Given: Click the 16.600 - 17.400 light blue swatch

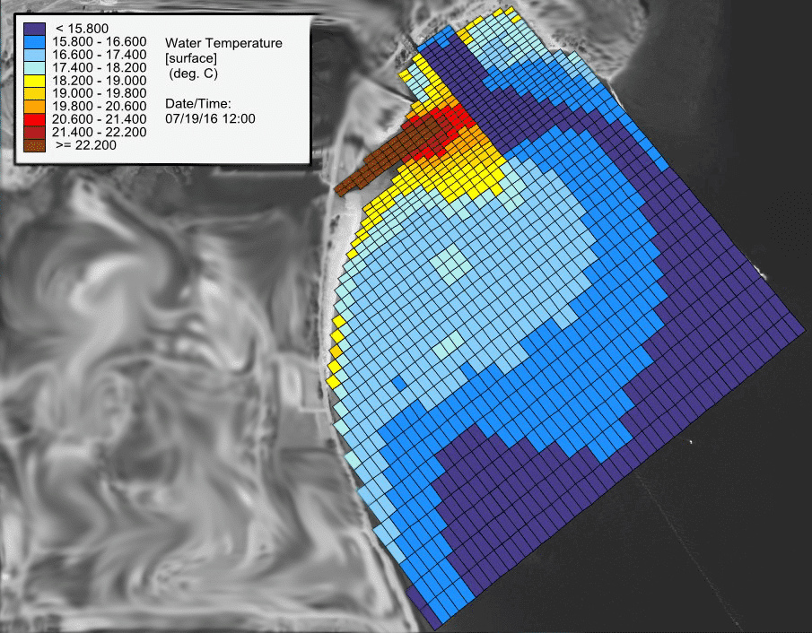Looking at the screenshot, I should coord(34,55).
